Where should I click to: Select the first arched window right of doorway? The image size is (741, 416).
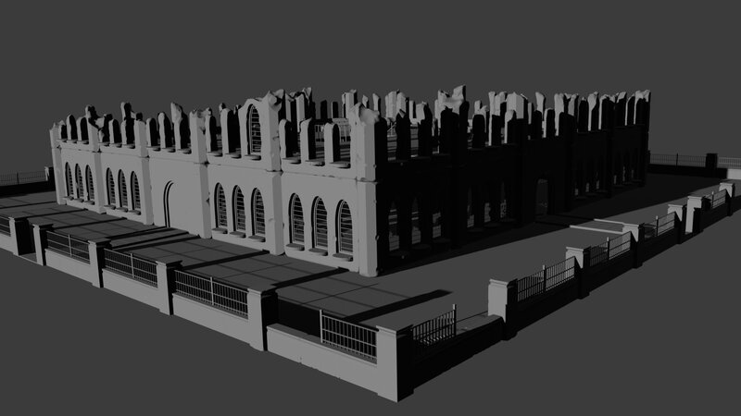[x=220, y=206]
